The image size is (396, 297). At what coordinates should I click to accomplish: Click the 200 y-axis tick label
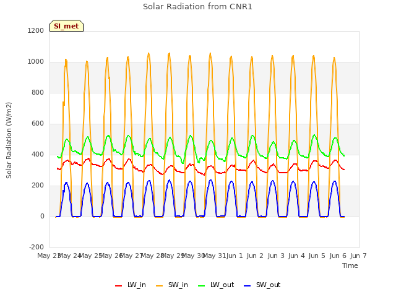coord(38,186)
